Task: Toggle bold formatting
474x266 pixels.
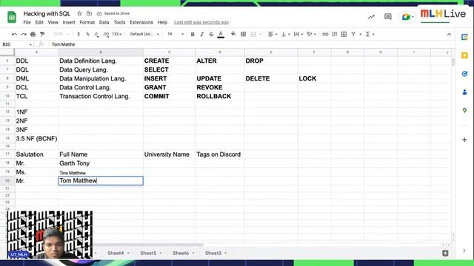Action: (x=193, y=35)
